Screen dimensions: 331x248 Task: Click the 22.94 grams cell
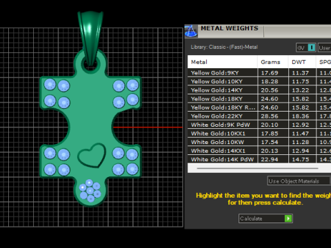[273, 159]
